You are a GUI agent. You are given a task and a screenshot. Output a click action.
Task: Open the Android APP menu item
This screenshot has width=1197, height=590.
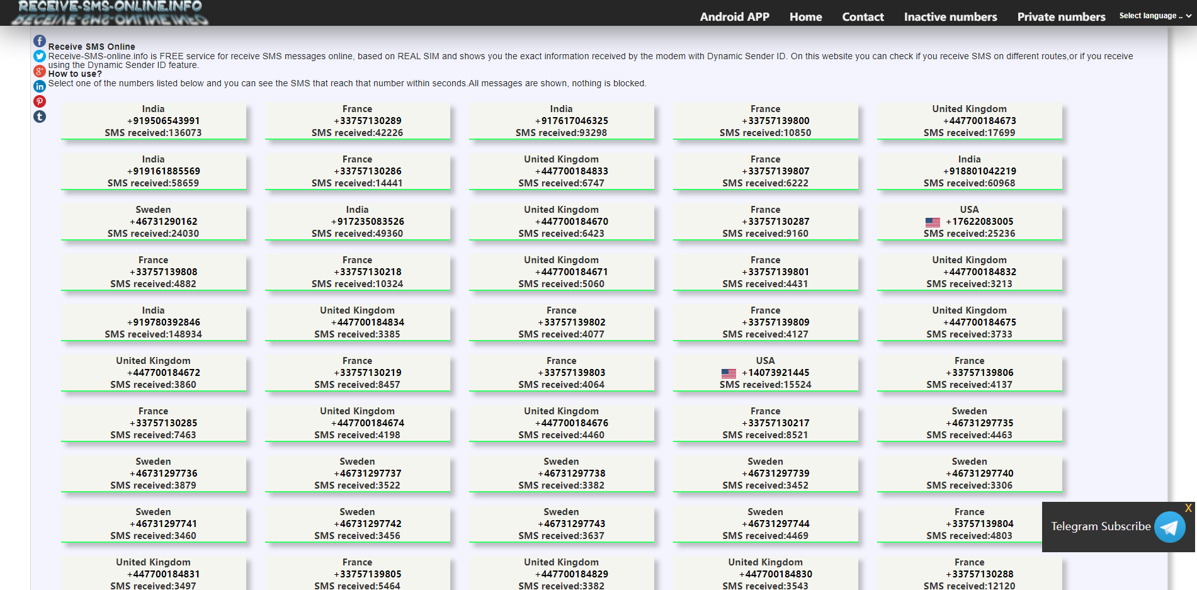coord(734,17)
